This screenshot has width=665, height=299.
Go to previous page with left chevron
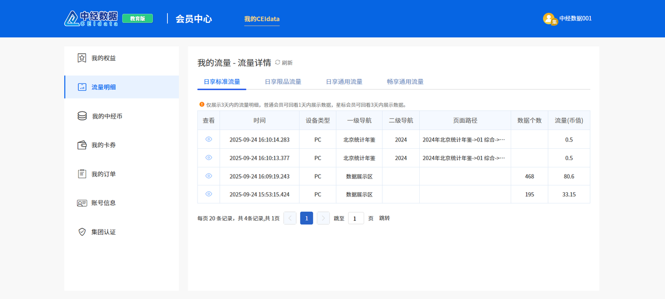click(x=290, y=218)
